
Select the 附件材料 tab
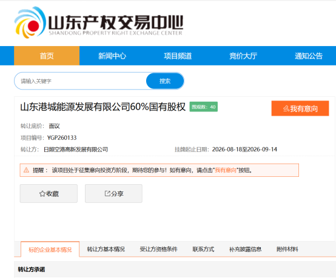click(287, 249)
